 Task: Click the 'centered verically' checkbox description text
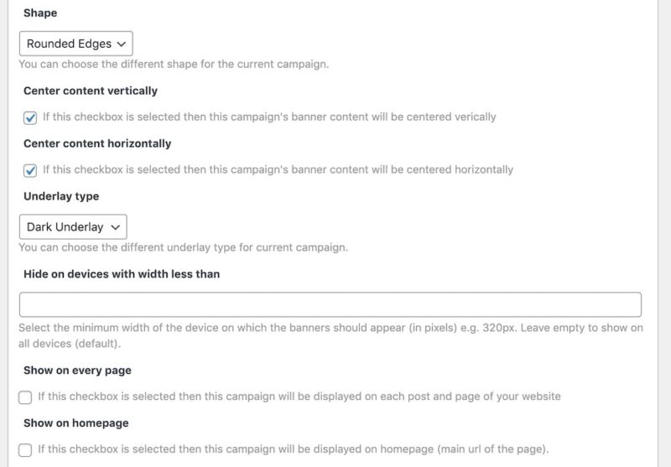tap(269, 117)
